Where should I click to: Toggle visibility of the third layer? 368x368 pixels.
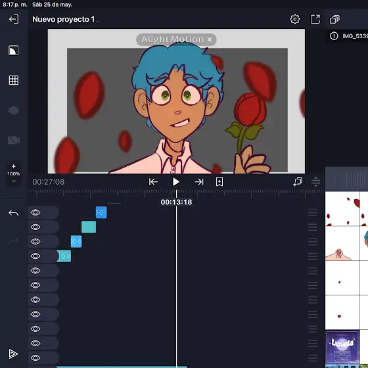(35, 242)
